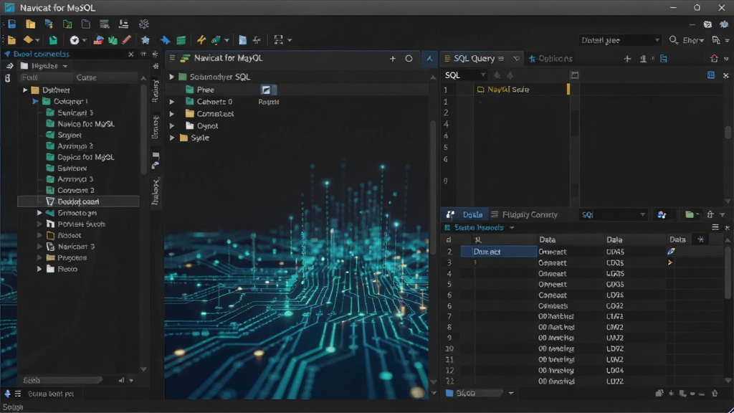Open the SQl dropdown in the data panel toolbar
The width and height of the screenshot is (734, 413).
pyautogui.click(x=613, y=214)
